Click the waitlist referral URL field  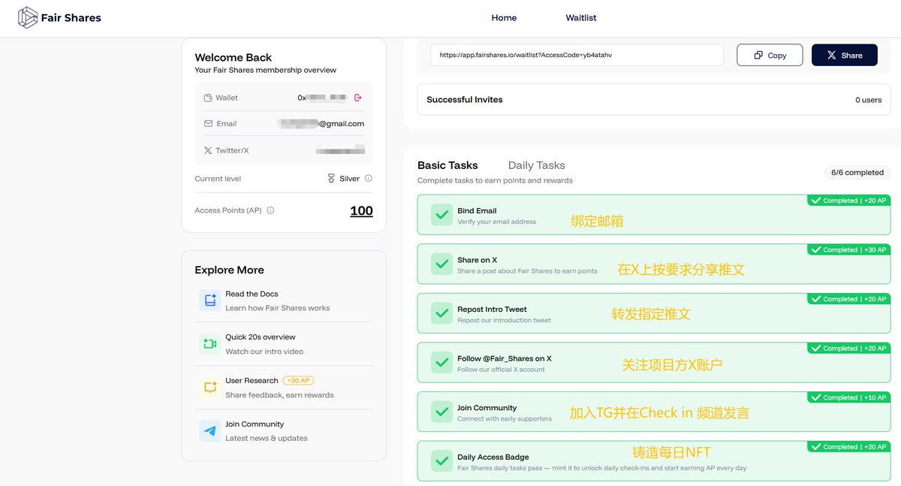point(576,55)
